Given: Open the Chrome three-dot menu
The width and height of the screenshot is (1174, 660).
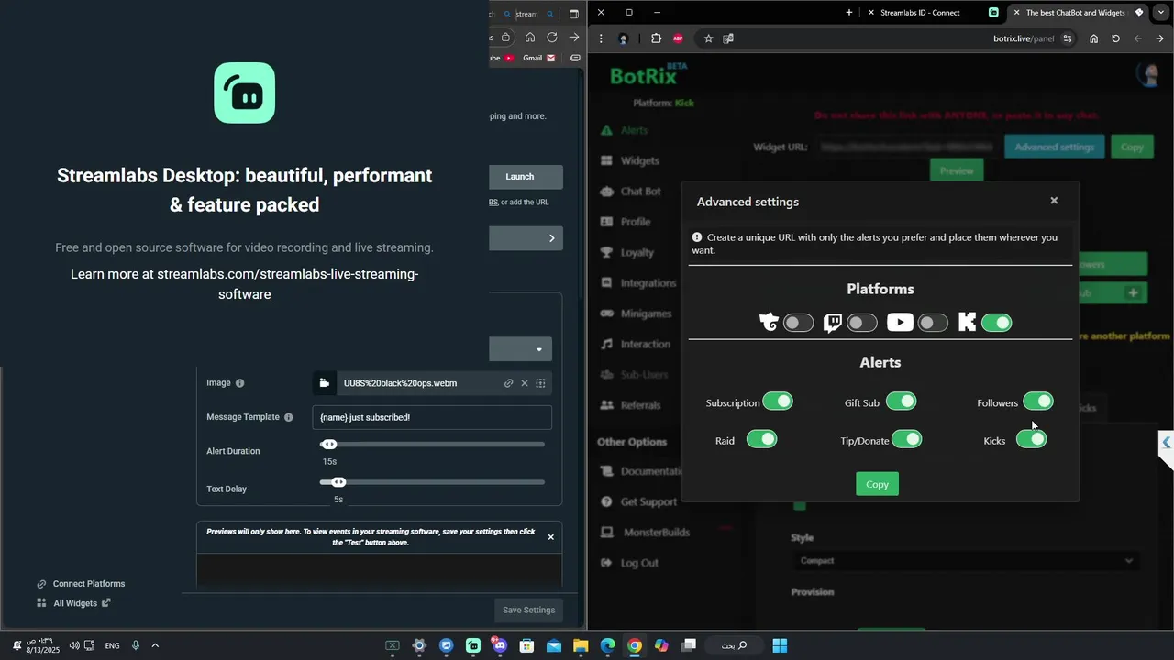Looking at the screenshot, I should [601, 38].
